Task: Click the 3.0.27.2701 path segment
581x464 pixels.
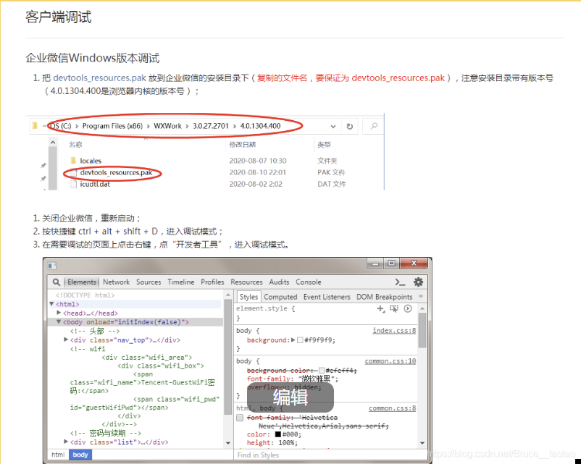Action: 211,126
